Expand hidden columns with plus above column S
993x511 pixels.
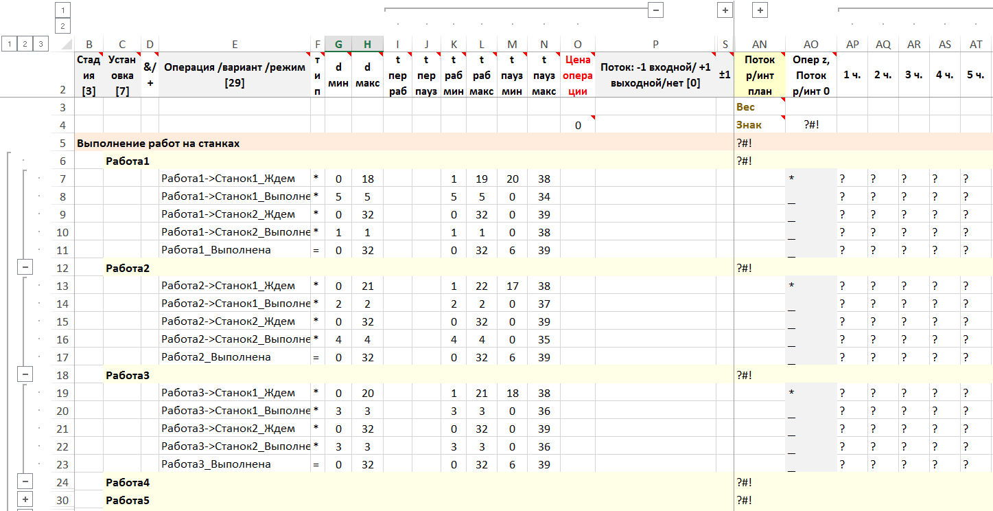725,10
